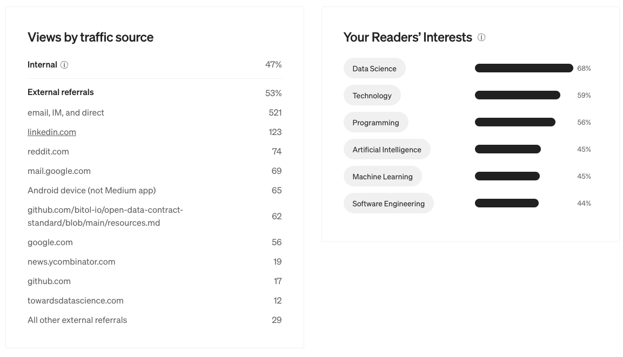This screenshot has height=357, width=623.
Task: Click the info icon next to Internal
Action: pos(64,64)
